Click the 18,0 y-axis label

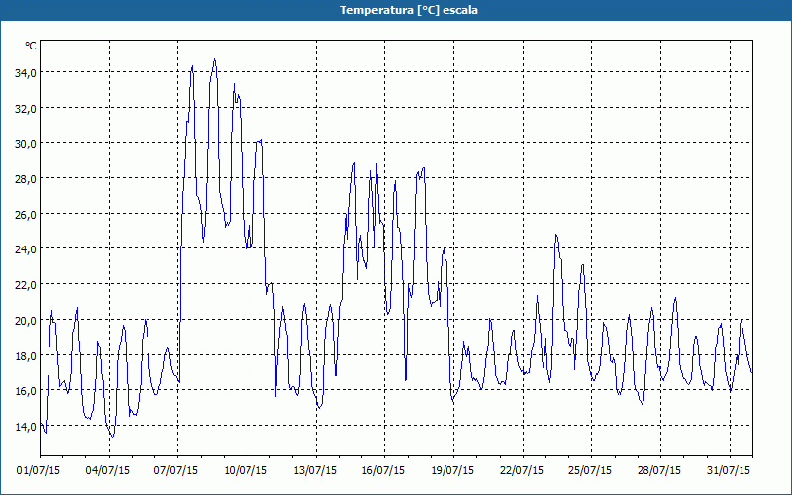(x=26, y=356)
